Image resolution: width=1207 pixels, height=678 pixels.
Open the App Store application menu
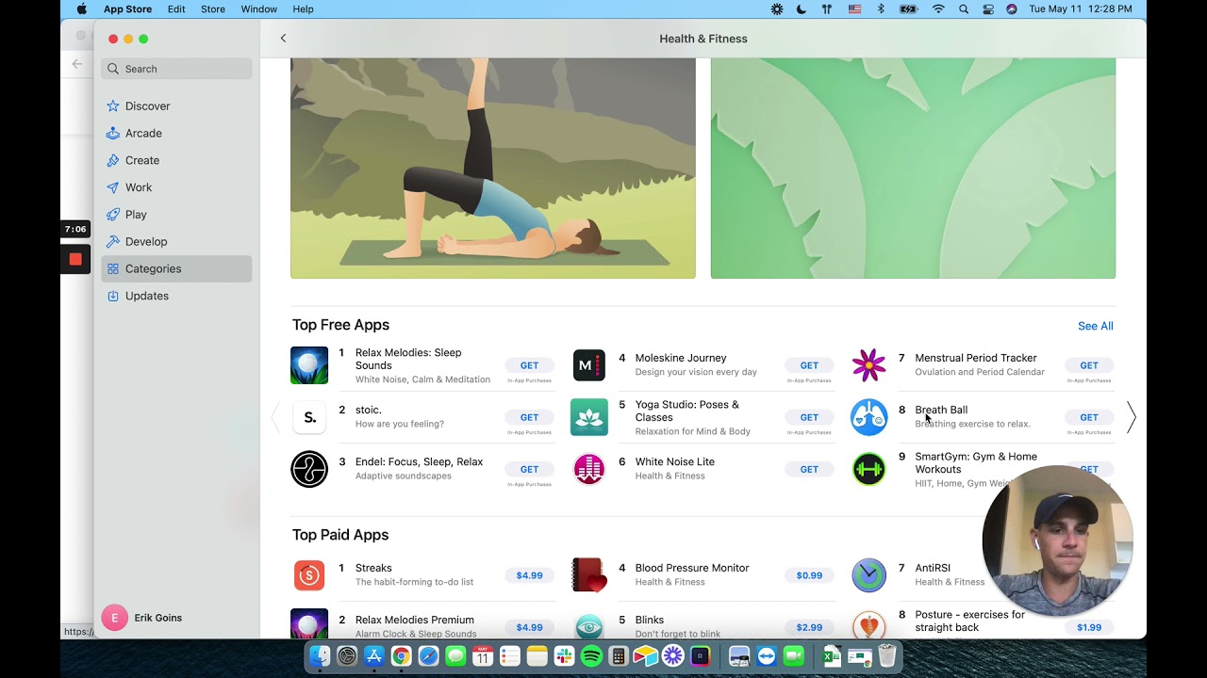tap(128, 9)
